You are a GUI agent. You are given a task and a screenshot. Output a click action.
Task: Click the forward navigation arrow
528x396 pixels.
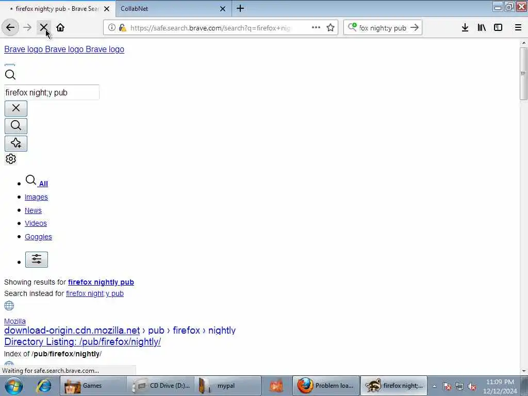(x=27, y=28)
